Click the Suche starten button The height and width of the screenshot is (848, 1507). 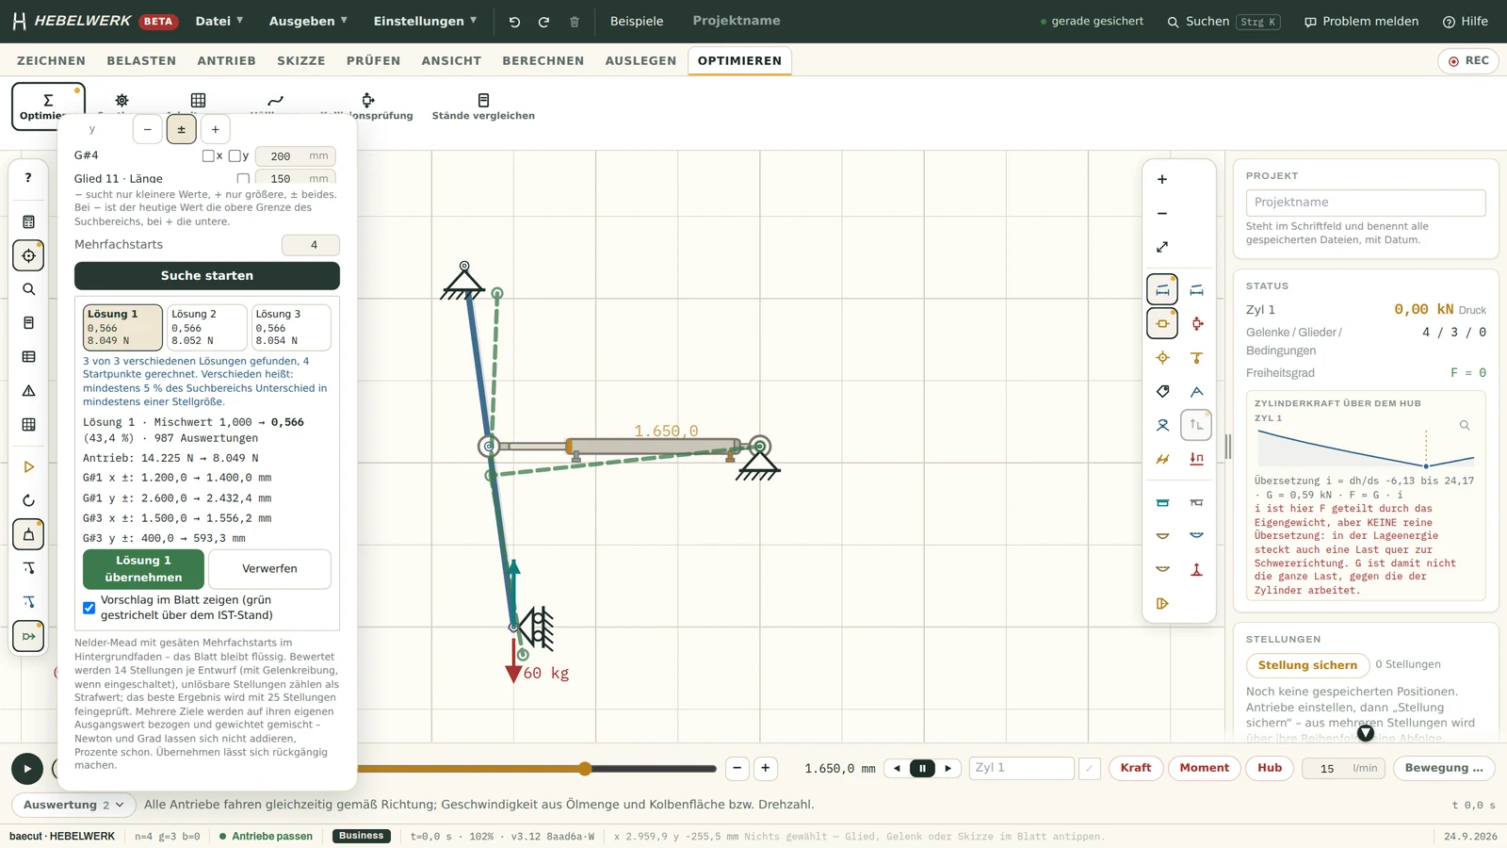pos(207,276)
